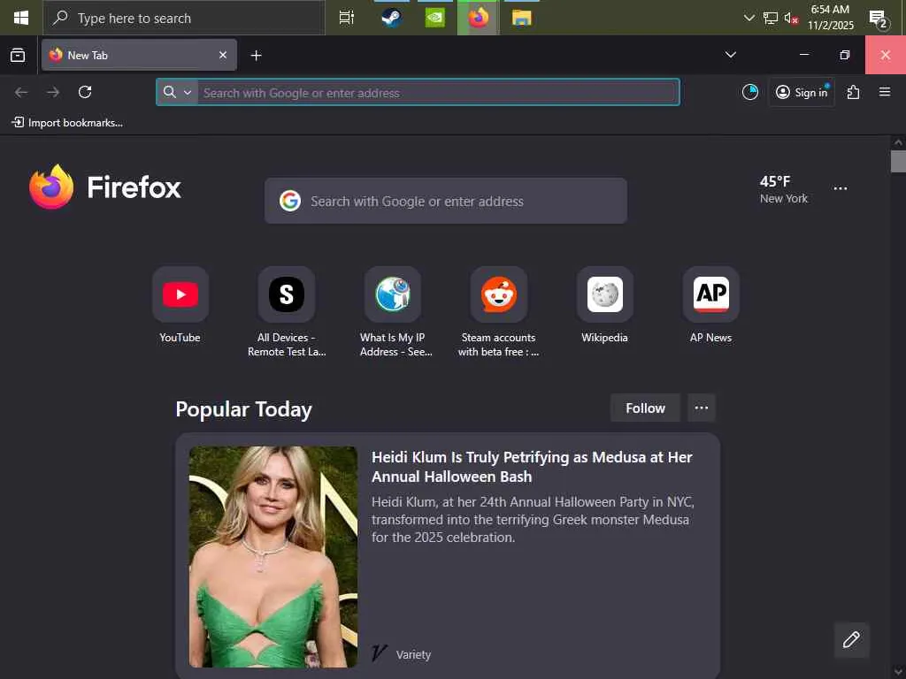Image resolution: width=906 pixels, height=679 pixels.
Task: Close the New Tab tab
Action: pos(222,55)
